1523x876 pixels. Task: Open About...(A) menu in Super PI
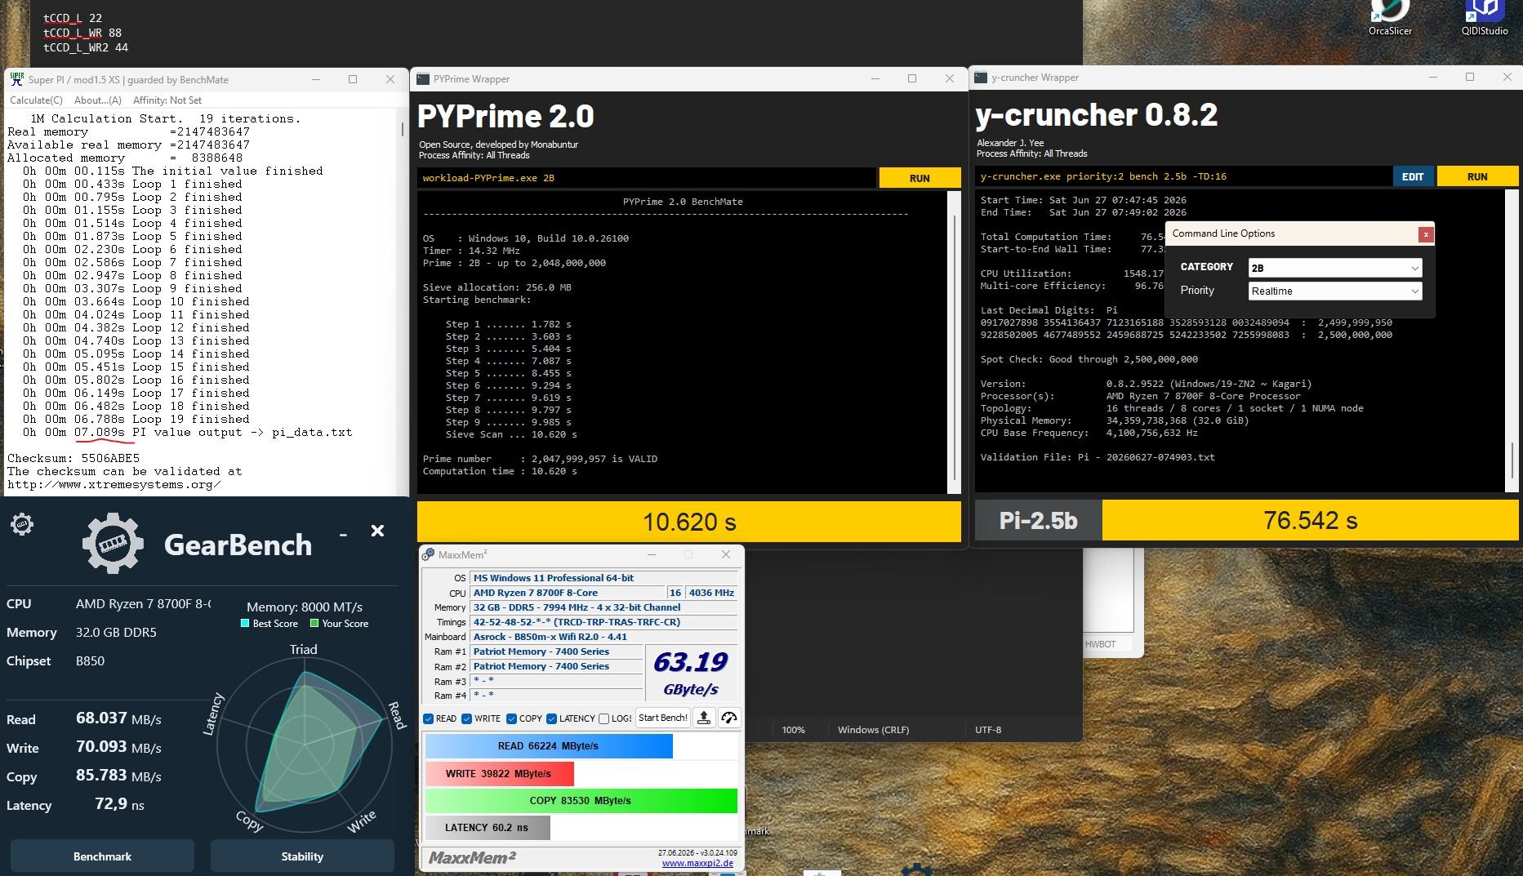(x=97, y=100)
